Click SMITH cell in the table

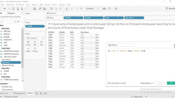[62, 35]
